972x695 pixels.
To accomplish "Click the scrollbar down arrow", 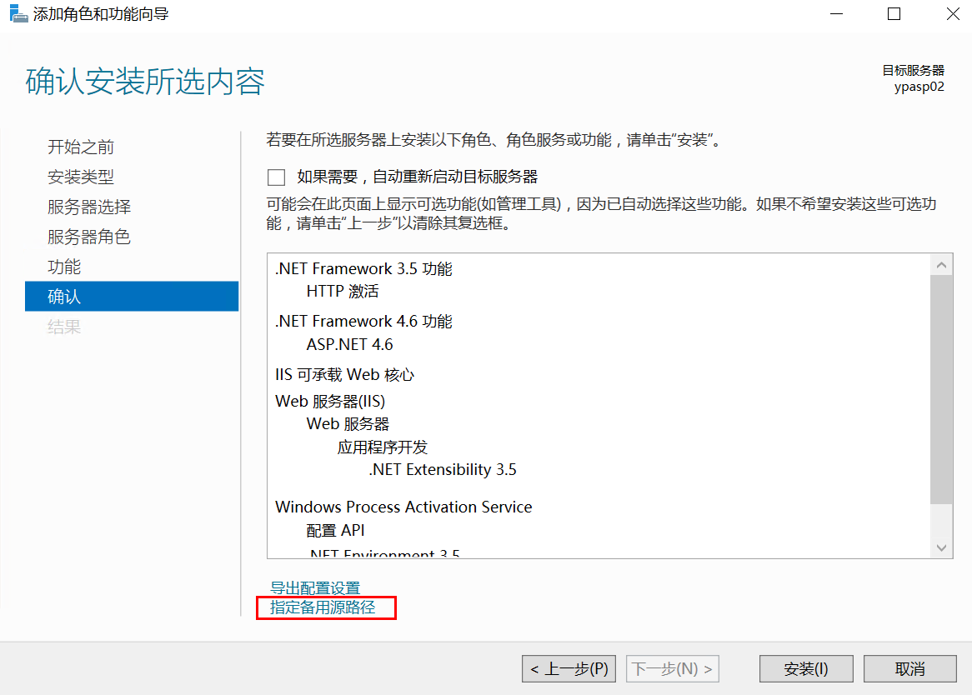I will coord(941,547).
